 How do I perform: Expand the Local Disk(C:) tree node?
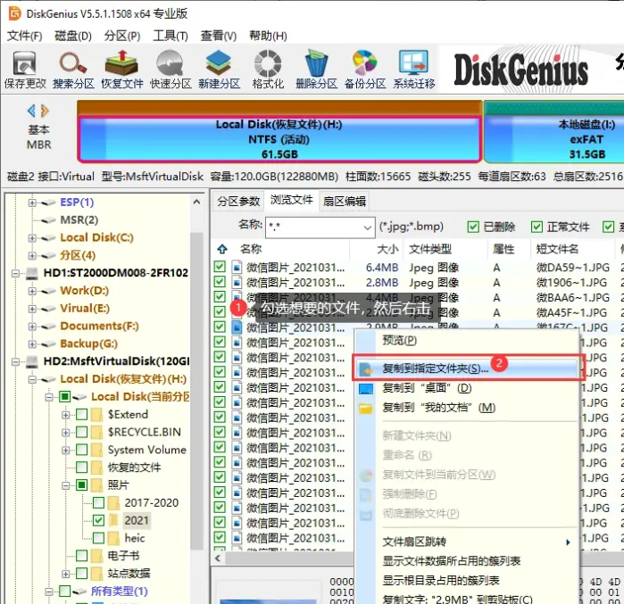(32, 238)
